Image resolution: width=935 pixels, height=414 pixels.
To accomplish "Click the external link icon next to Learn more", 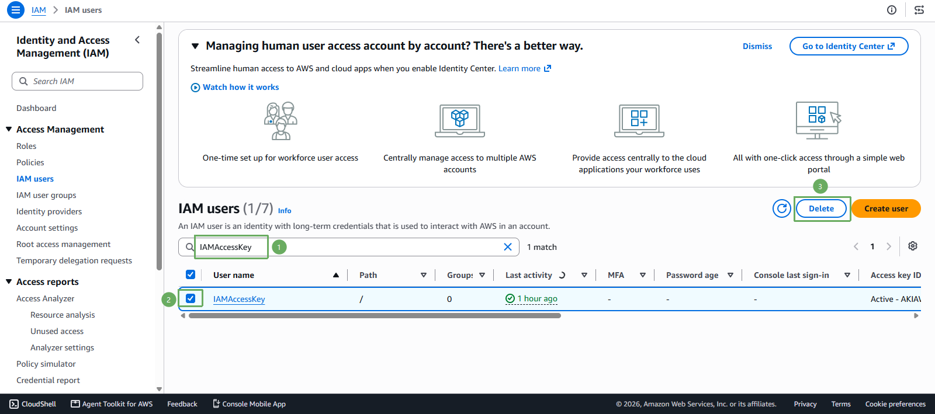I will tap(548, 68).
